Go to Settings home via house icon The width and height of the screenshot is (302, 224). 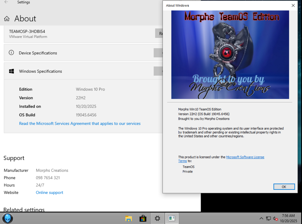pos(7,19)
